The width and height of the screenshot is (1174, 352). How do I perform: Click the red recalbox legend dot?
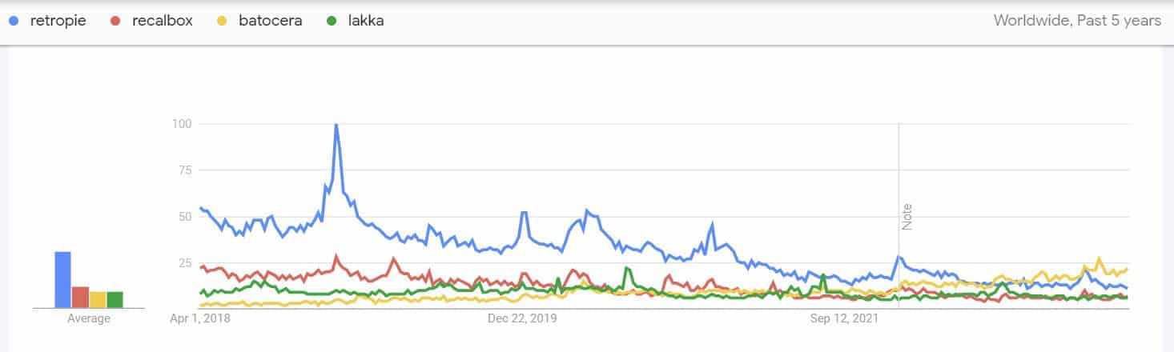[116, 22]
